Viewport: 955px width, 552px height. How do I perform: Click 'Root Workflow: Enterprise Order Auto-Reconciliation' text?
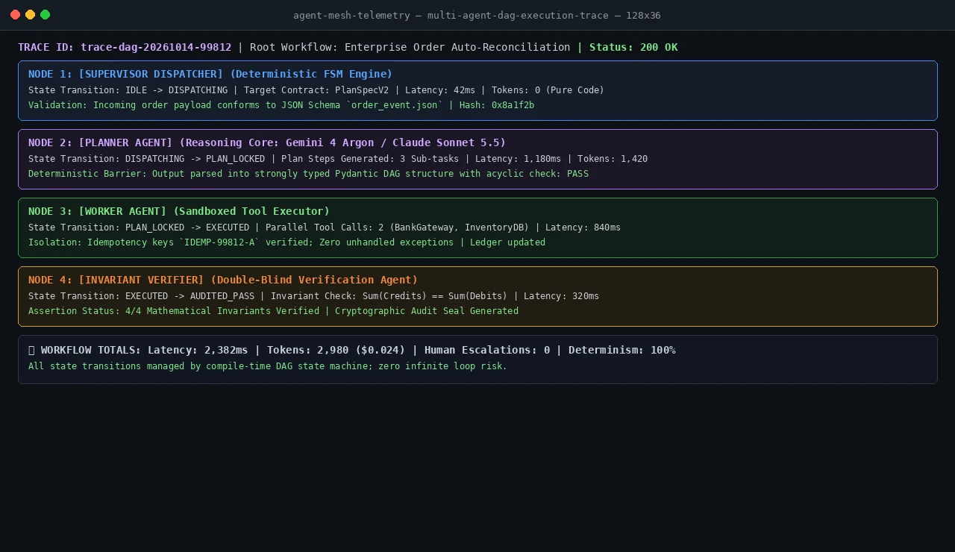coord(410,47)
